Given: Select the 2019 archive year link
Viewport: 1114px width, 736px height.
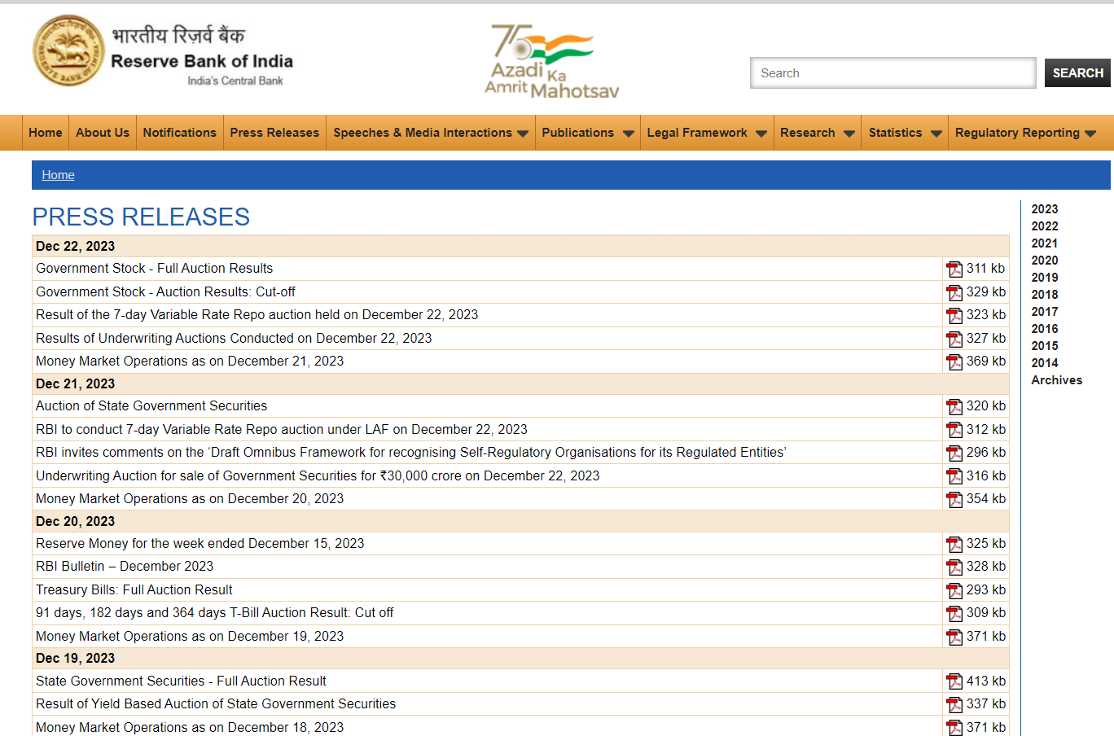Looking at the screenshot, I should (1044, 278).
